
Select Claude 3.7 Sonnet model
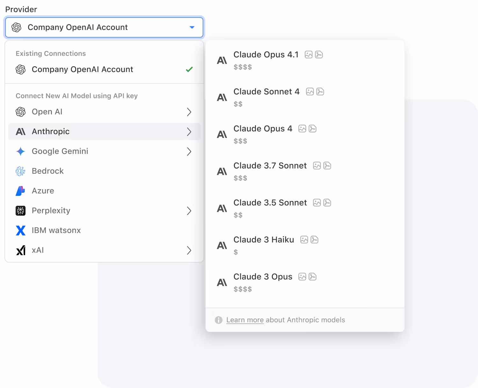(x=305, y=171)
